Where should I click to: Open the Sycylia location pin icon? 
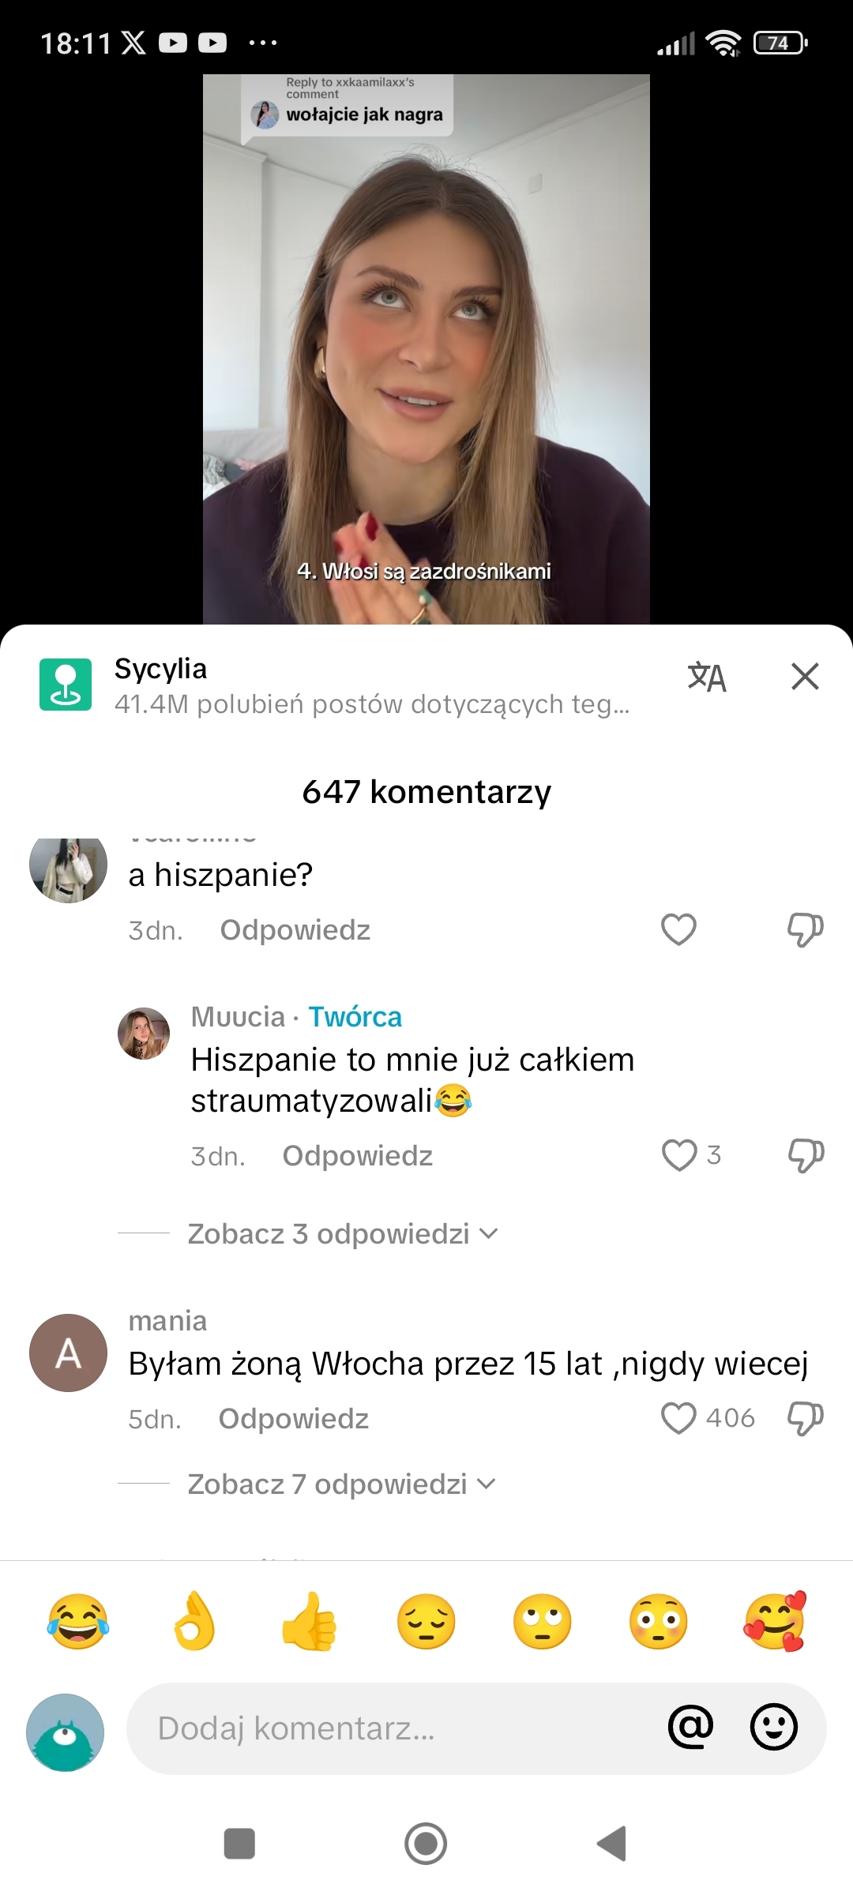[66, 685]
